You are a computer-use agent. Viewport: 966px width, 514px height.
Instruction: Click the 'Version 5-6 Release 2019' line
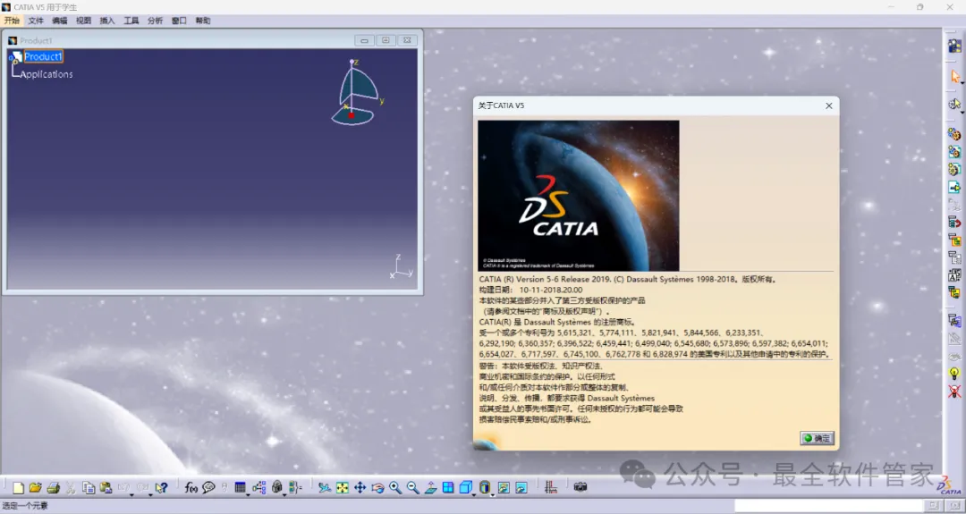[629, 279]
